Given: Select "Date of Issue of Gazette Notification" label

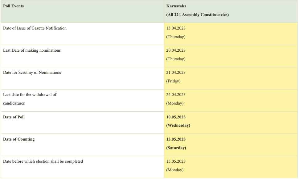Looking at the screenshot, I should pos(35,28).
